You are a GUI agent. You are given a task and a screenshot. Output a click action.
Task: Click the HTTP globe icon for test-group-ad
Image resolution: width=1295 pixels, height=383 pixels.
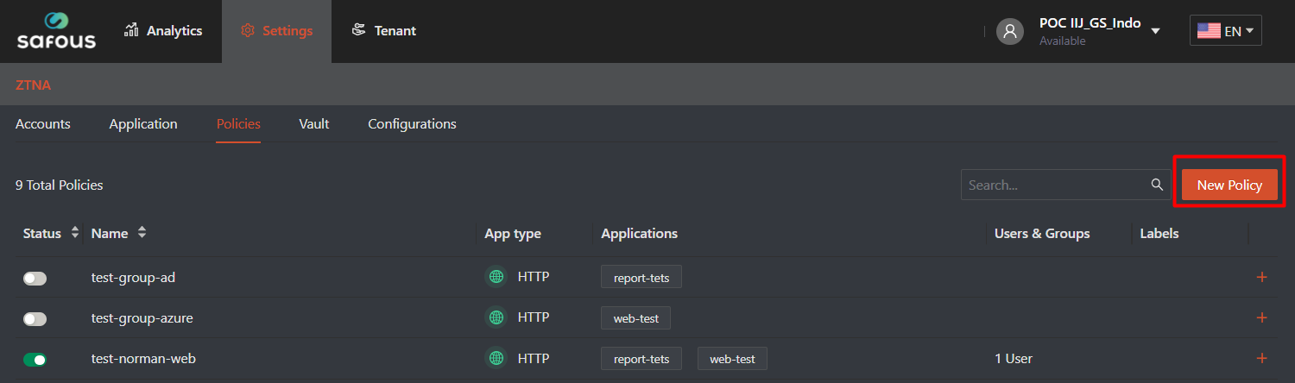click(496, 278)
